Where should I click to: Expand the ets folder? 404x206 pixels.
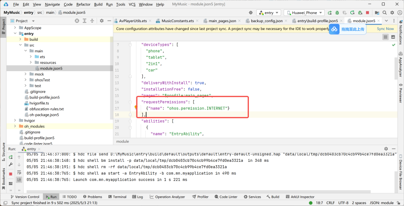point(31,57)
